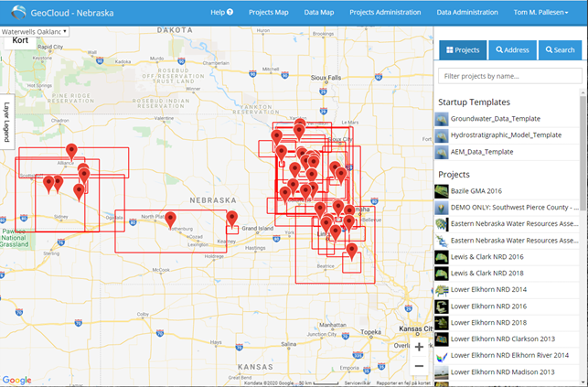
Task: Open the Tom M. Pallesen user menu
Action: click(x=540, y=13)
